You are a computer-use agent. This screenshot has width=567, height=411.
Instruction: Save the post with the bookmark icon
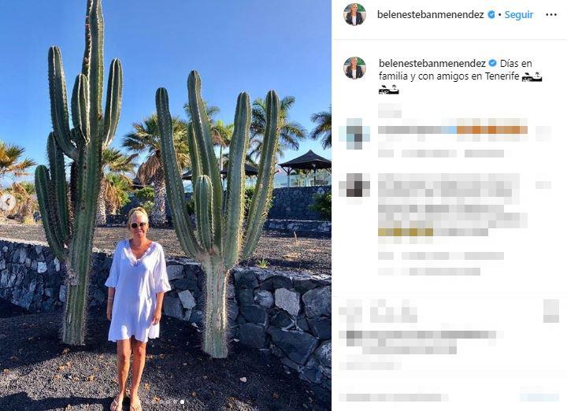pos(551,311)
